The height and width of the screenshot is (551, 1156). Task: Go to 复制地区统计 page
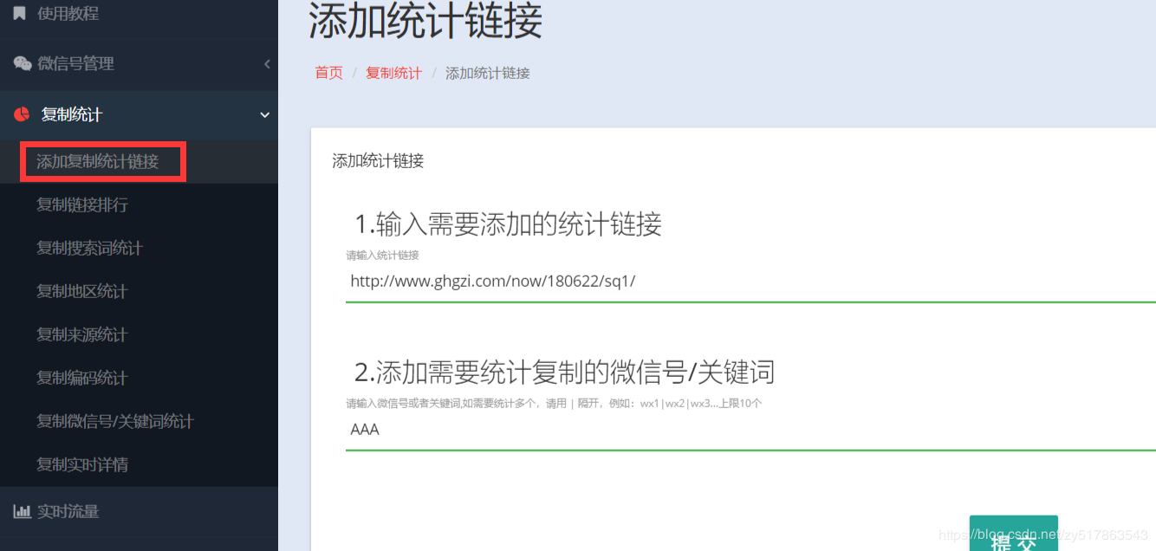pos(82,291)
